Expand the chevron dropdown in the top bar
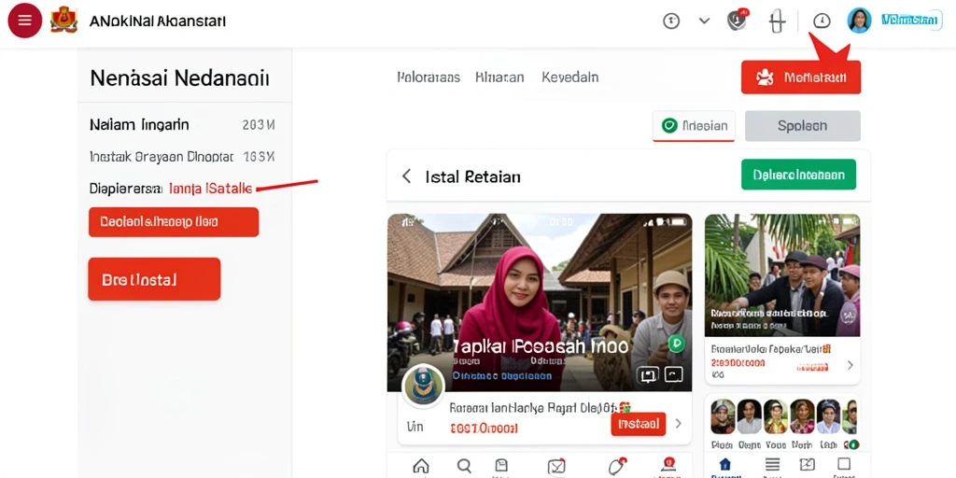 [704, 21]
